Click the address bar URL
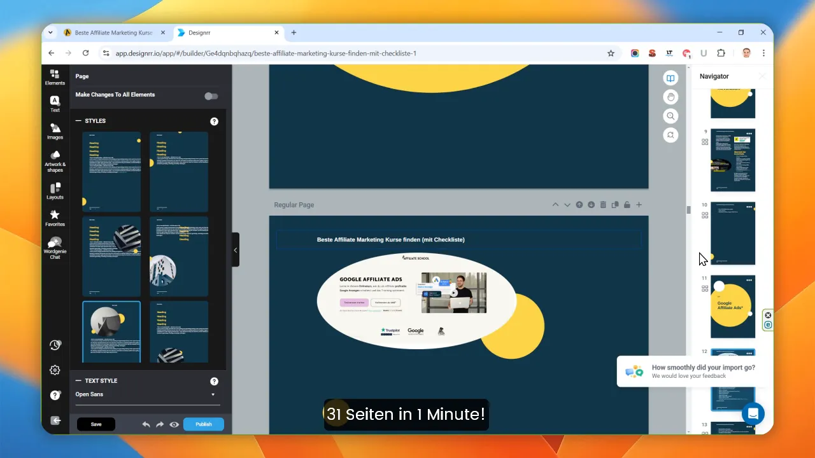The width and height of the screenshot is (815, 458). 266,53
